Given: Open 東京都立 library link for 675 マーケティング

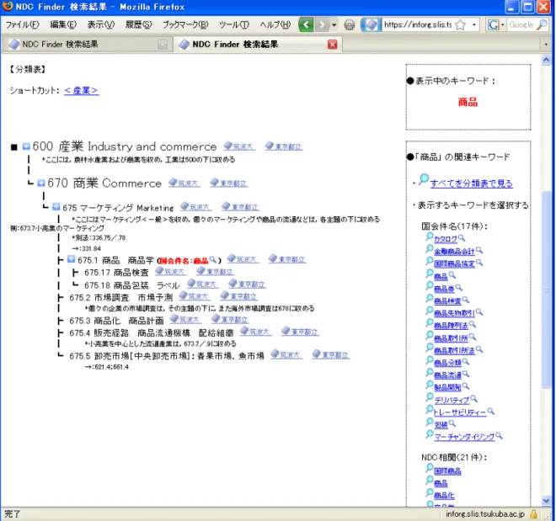Looking at the screenshot, I should [240, 206].
